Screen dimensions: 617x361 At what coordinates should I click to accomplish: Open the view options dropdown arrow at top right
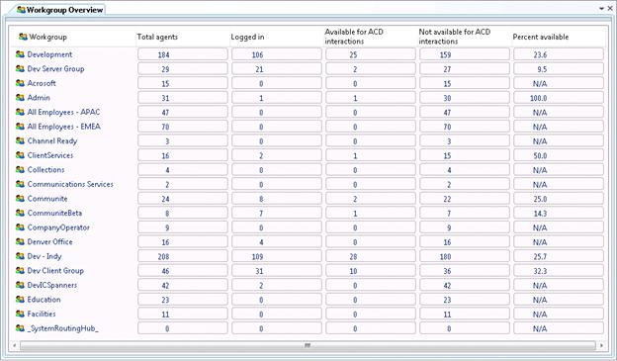tap(601, 8)
